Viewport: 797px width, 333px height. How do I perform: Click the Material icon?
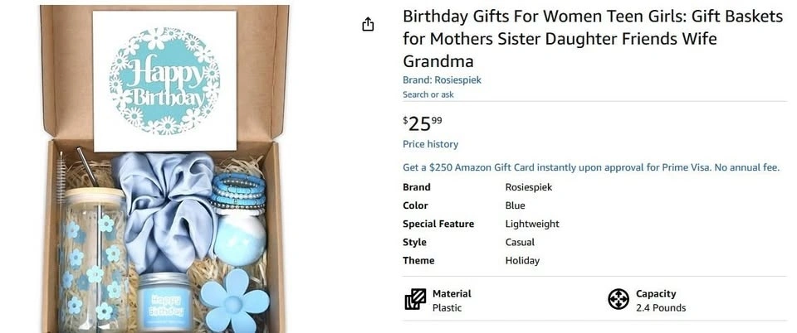[x=415, y=299]
